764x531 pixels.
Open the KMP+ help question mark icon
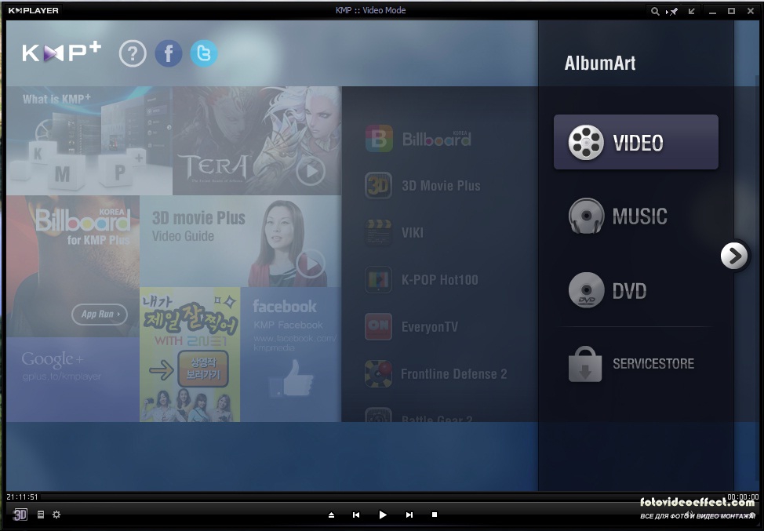click(x=133, y=53)
